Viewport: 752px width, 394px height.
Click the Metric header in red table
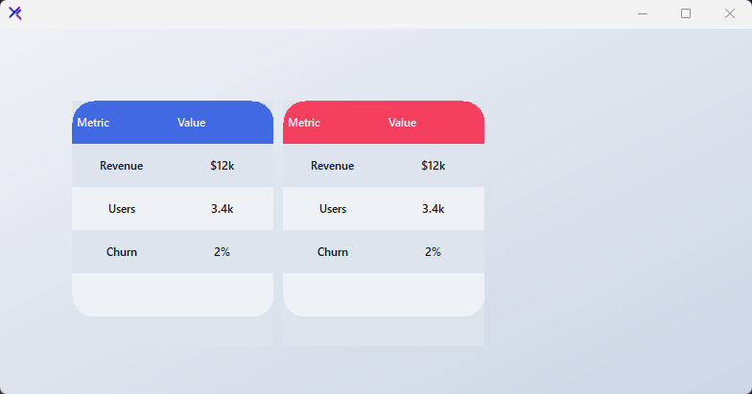click(x=304, y=123)
